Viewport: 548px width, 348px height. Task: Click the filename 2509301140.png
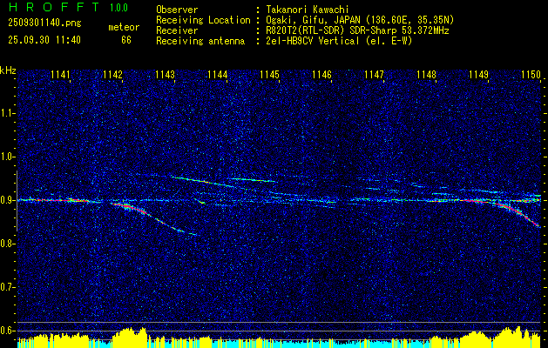tap(44, 23)
